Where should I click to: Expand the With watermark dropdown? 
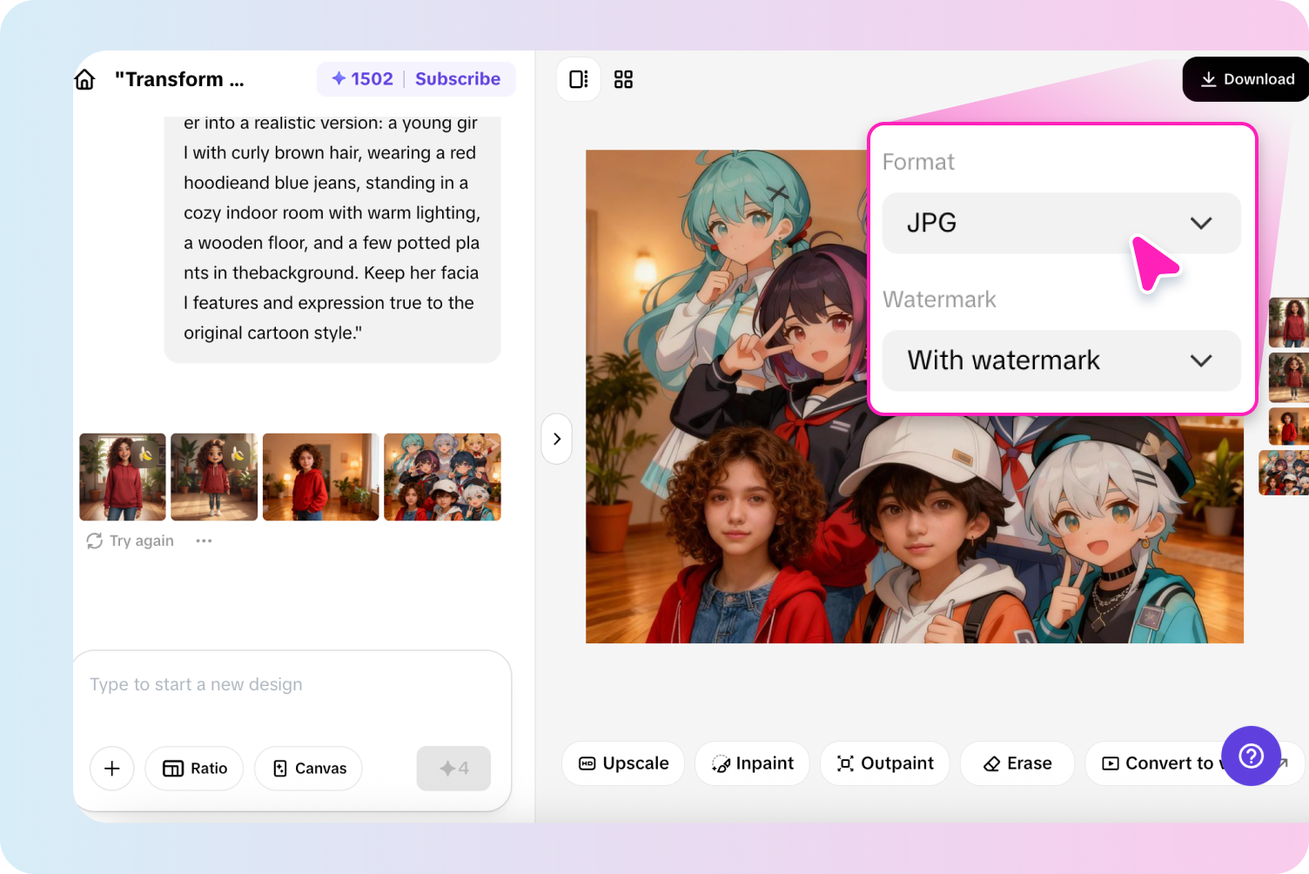[1061, 360]
